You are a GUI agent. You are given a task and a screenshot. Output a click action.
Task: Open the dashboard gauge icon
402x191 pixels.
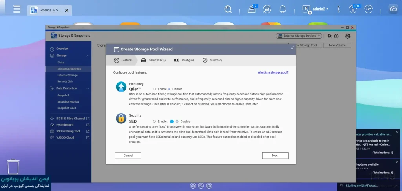point(368,9)
